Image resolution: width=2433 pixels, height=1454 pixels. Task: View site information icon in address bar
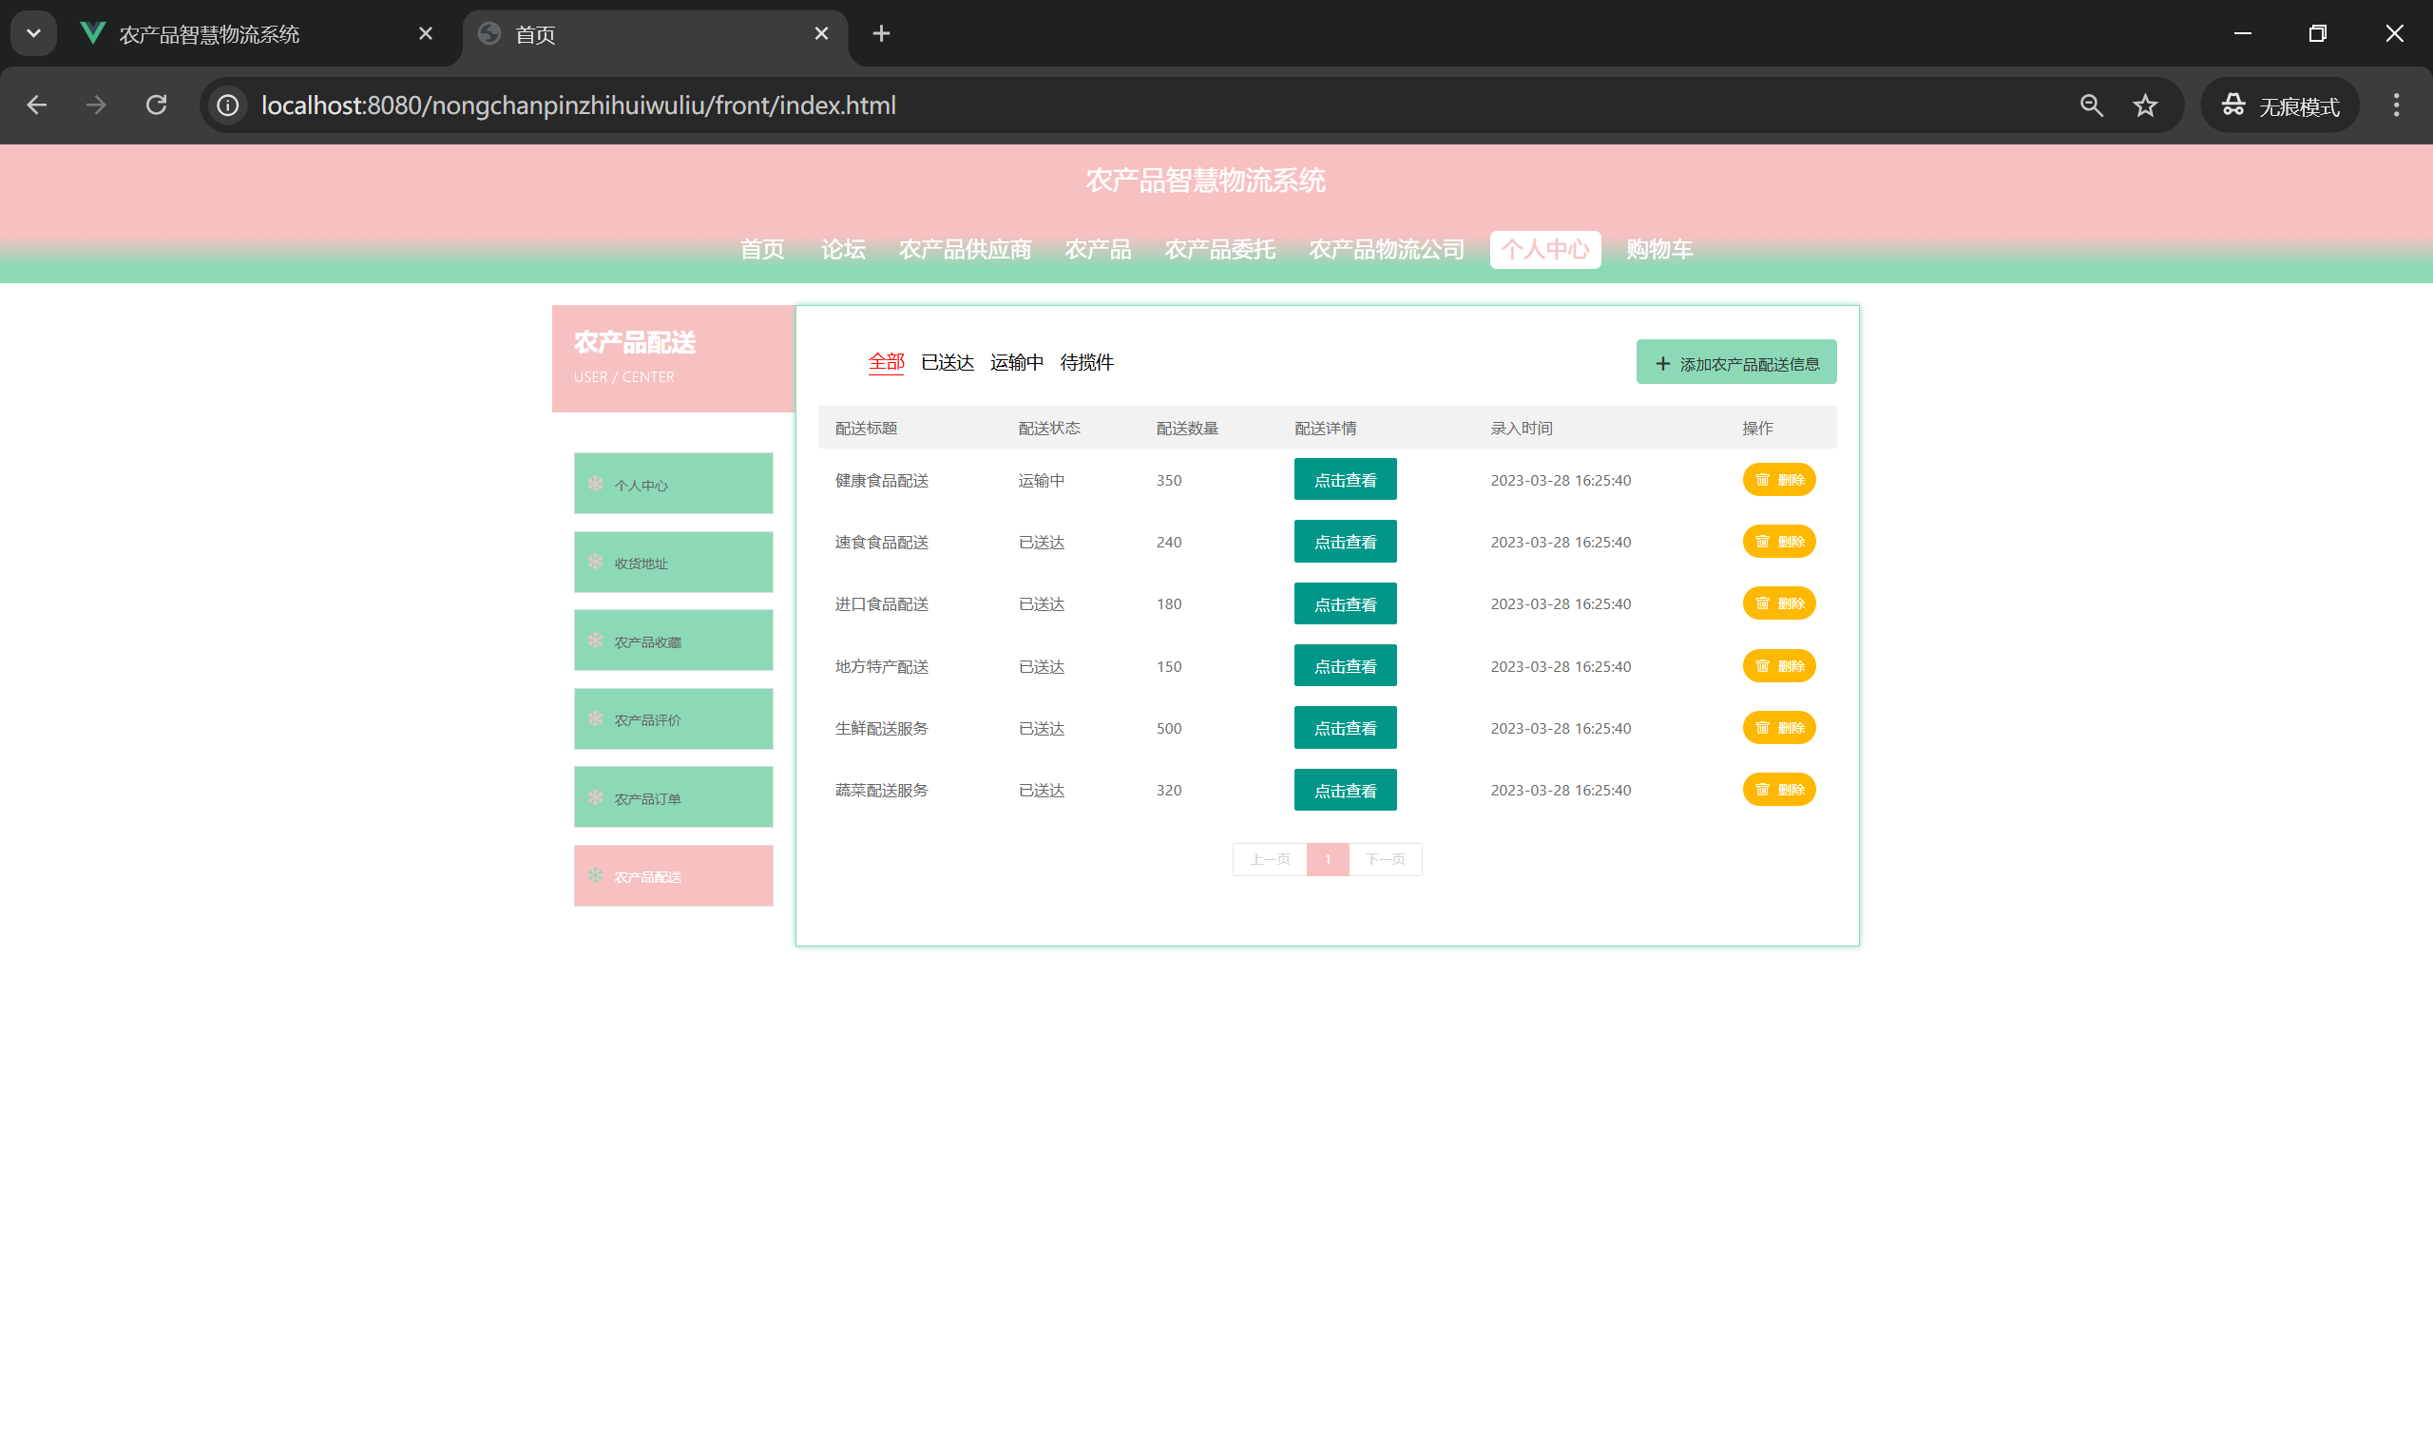pyautogui.click(x=228, y=105)
